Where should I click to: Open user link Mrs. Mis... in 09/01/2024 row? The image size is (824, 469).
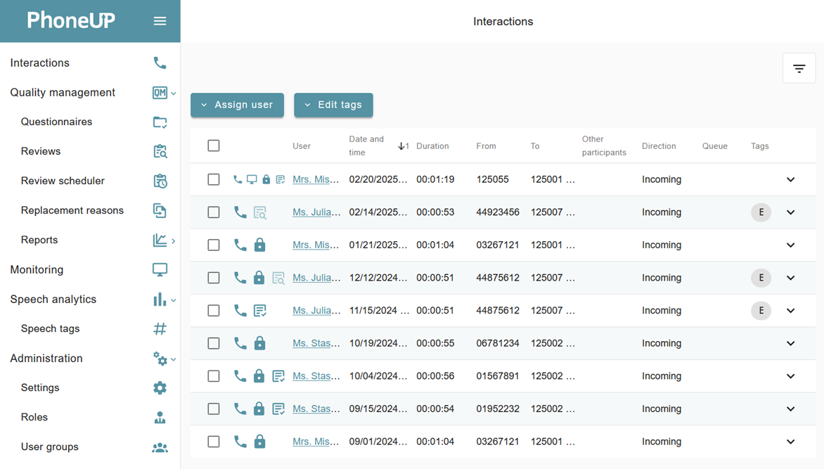click(316, 442)
